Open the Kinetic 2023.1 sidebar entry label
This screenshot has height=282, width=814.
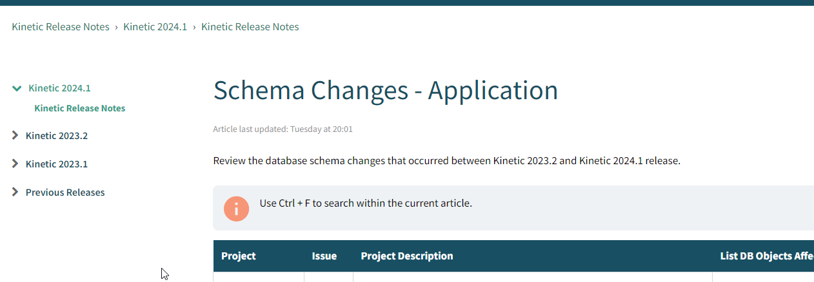point(57,164)
